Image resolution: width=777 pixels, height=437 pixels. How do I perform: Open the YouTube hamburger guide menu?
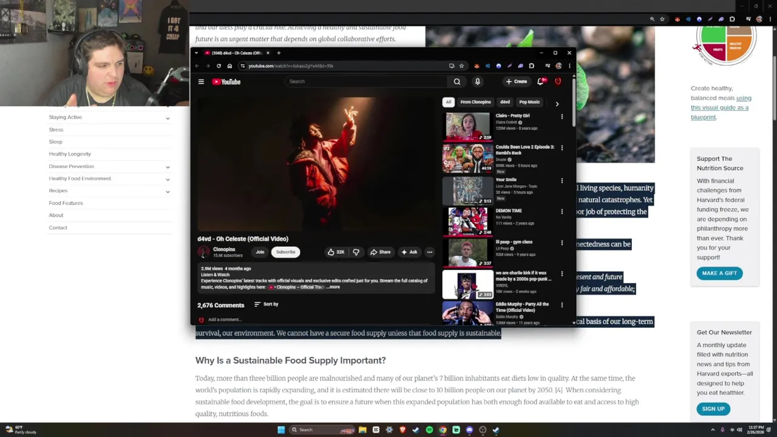201,81
